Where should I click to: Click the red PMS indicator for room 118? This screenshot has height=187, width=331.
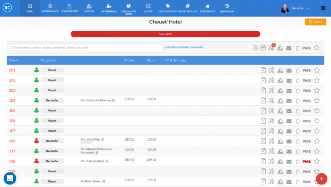pyautogui.click(x=307, y=162)
